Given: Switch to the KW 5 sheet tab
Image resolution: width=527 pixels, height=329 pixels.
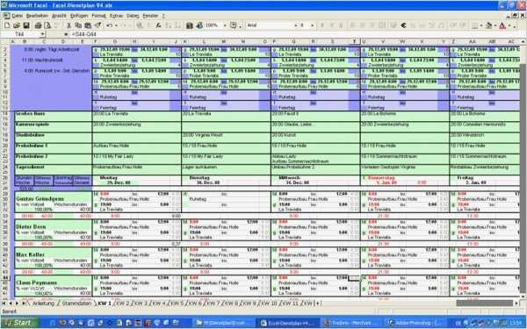Looking at the screenshot, I should [177, 304].
